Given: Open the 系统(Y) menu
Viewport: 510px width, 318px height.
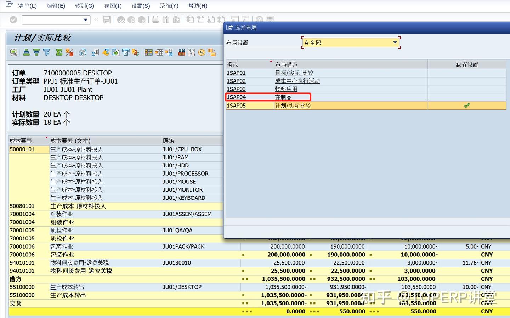Looking at the screenshot, I should tap(169, 6).
